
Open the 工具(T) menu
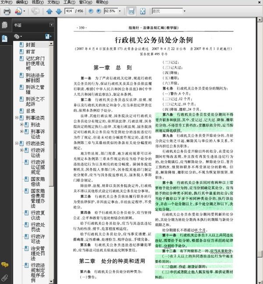[69, 2]
